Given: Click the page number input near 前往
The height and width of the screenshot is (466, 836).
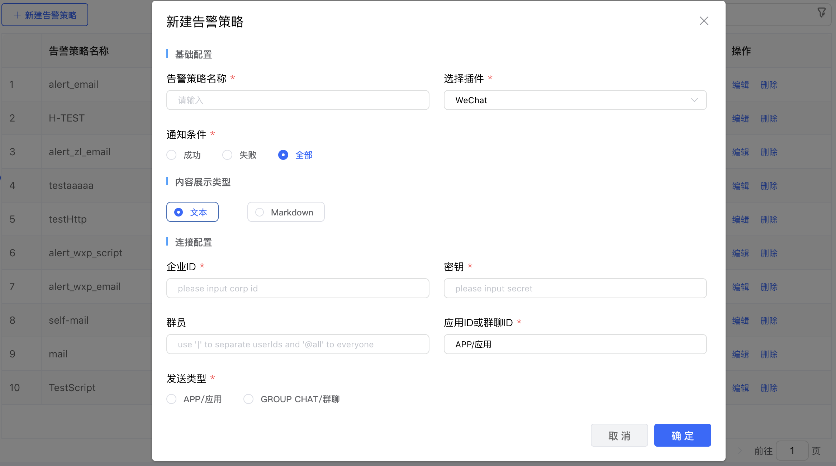Looking at the screenshot, I should [x=792, y=451].
